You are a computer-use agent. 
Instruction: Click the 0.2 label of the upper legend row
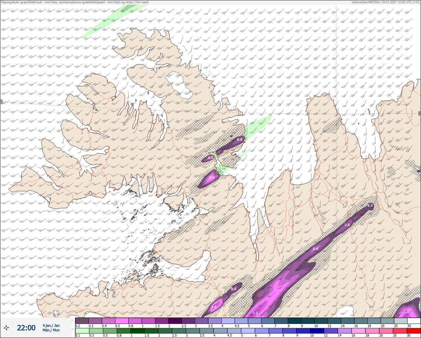(78, 326)
